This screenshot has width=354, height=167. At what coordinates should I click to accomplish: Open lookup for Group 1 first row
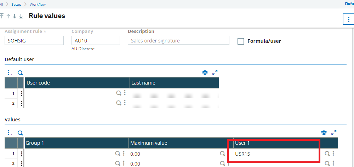118,154
